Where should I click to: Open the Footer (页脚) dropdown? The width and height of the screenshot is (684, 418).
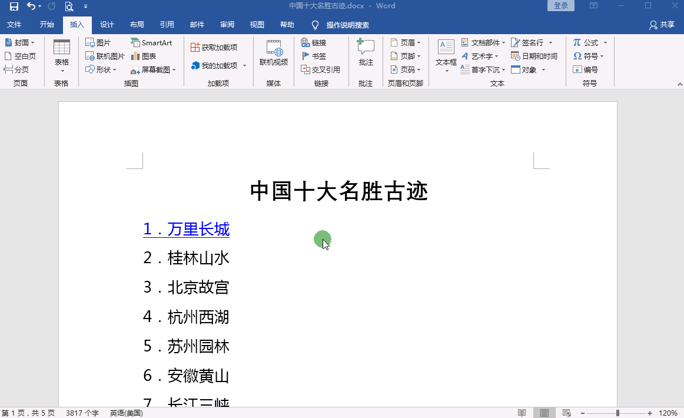pos(405,57)
